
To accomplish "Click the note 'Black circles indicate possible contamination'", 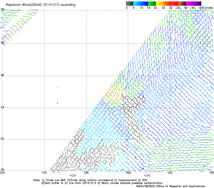I will tap(132, 183).
